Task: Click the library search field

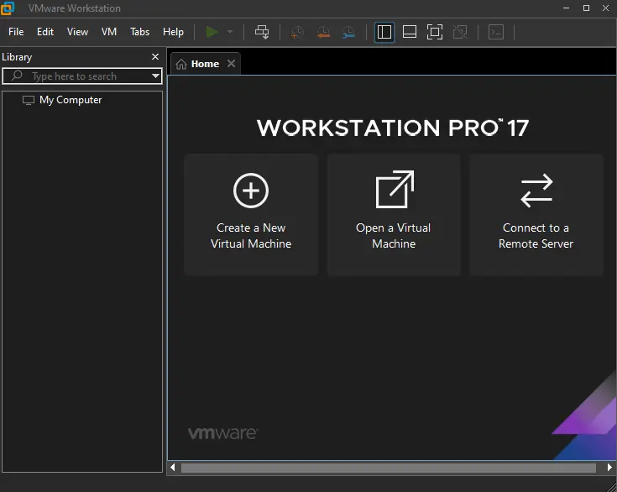Action: [x=82, y=76]
